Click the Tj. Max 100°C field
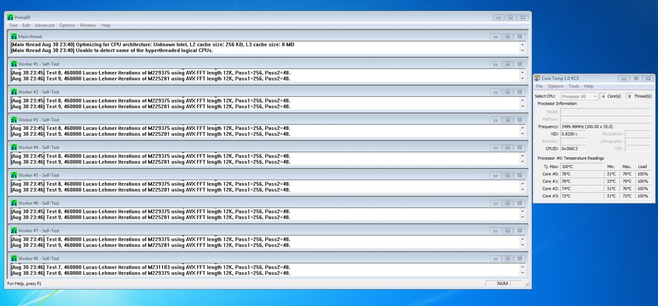 581,167
